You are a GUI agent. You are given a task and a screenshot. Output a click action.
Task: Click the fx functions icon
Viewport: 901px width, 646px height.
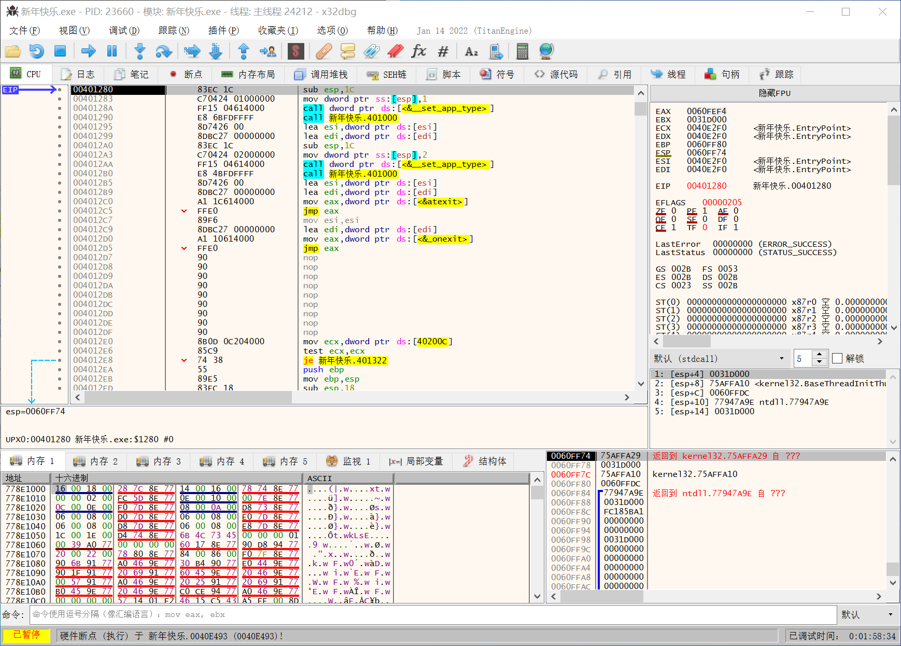[418, 51]
